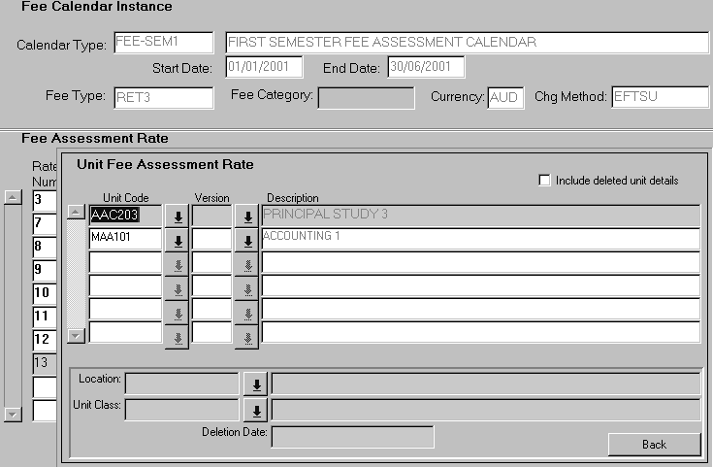
Task: Click the Start Date field
Action: [263, 67]
